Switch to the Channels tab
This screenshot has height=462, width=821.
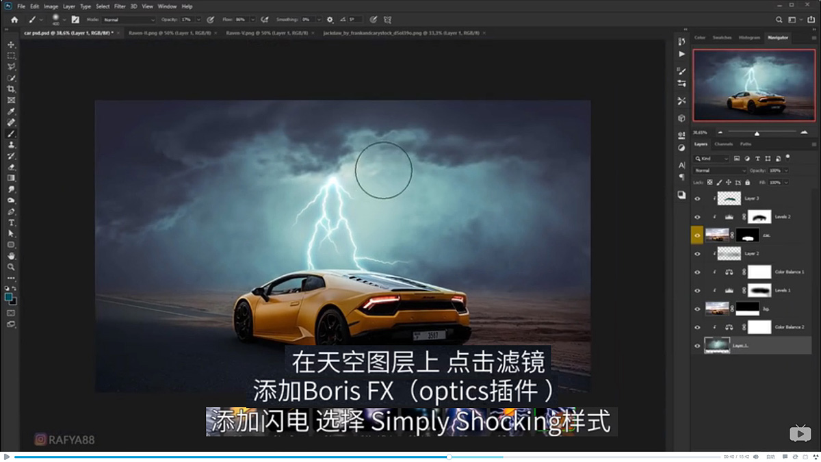point(722,144)
